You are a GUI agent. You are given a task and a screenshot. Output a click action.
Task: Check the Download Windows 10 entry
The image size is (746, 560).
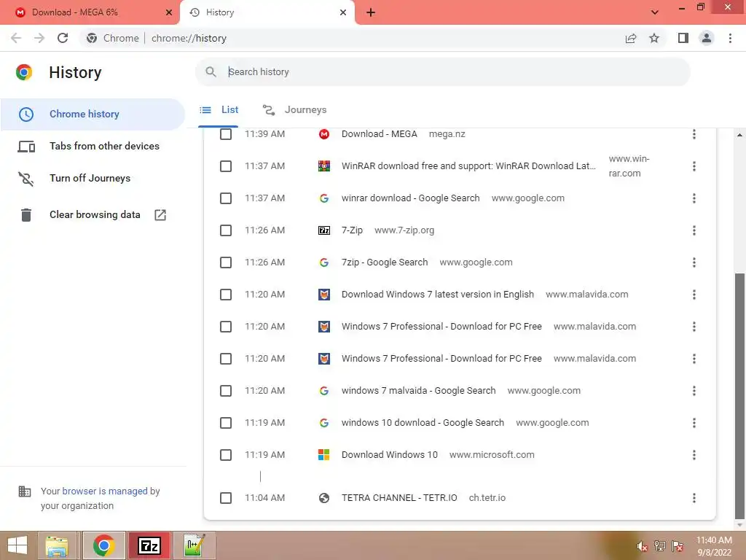pyautogui.click(x=226, y=455)
